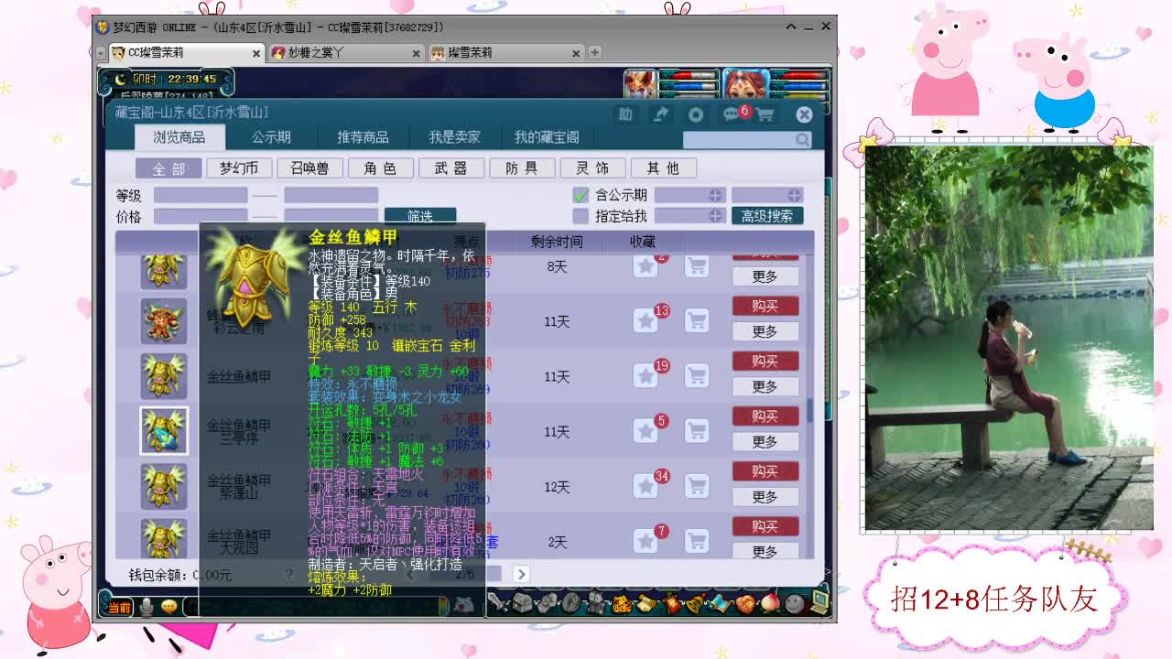Click the 筛选 filter button
1172x659 pixels.
click(x=420, y=216)
